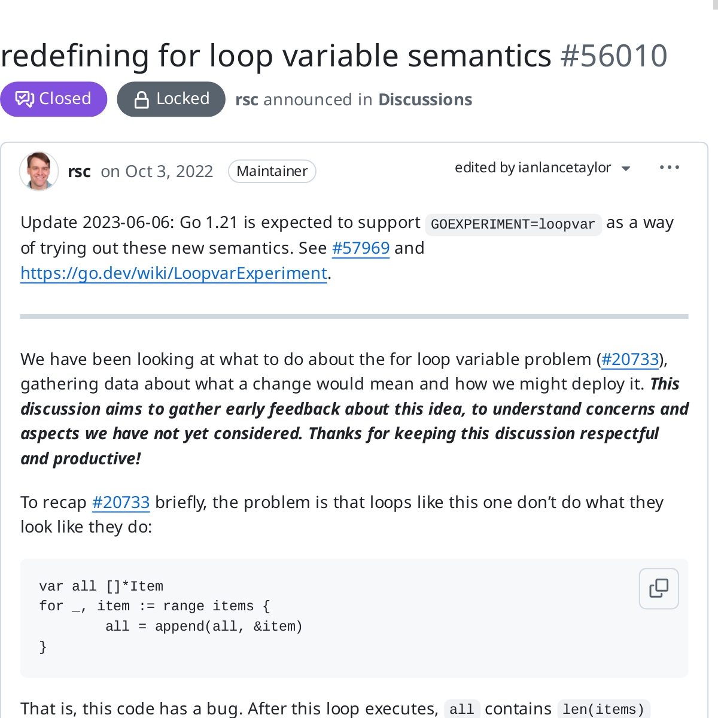Image resolution: width=718 pixels, height=718 pixels.
Task: Open #20733 link after 'To recap'
Action: pyautogui.click(x=121, y=502)
